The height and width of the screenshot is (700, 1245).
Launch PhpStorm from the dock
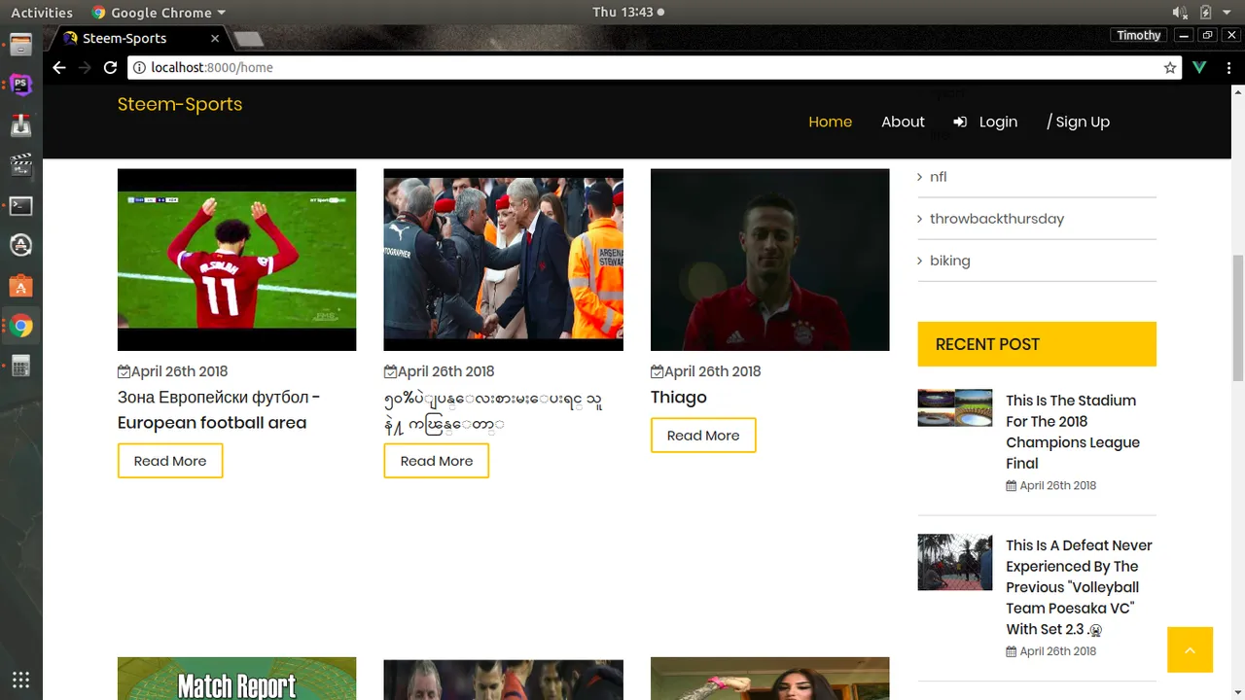pos(20,85)
